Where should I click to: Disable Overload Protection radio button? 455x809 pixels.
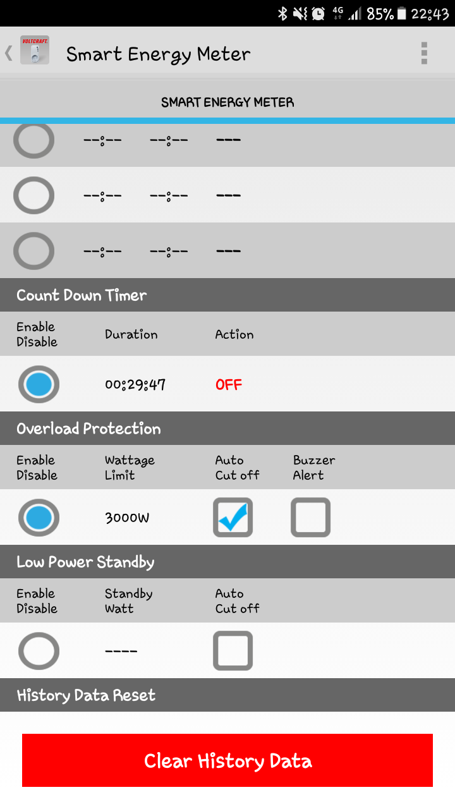(39, 518)
